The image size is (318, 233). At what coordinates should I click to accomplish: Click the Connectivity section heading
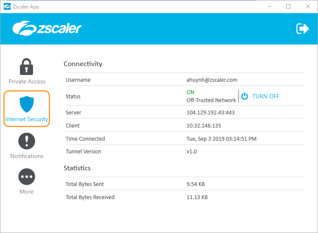click(x=83, y=64)
